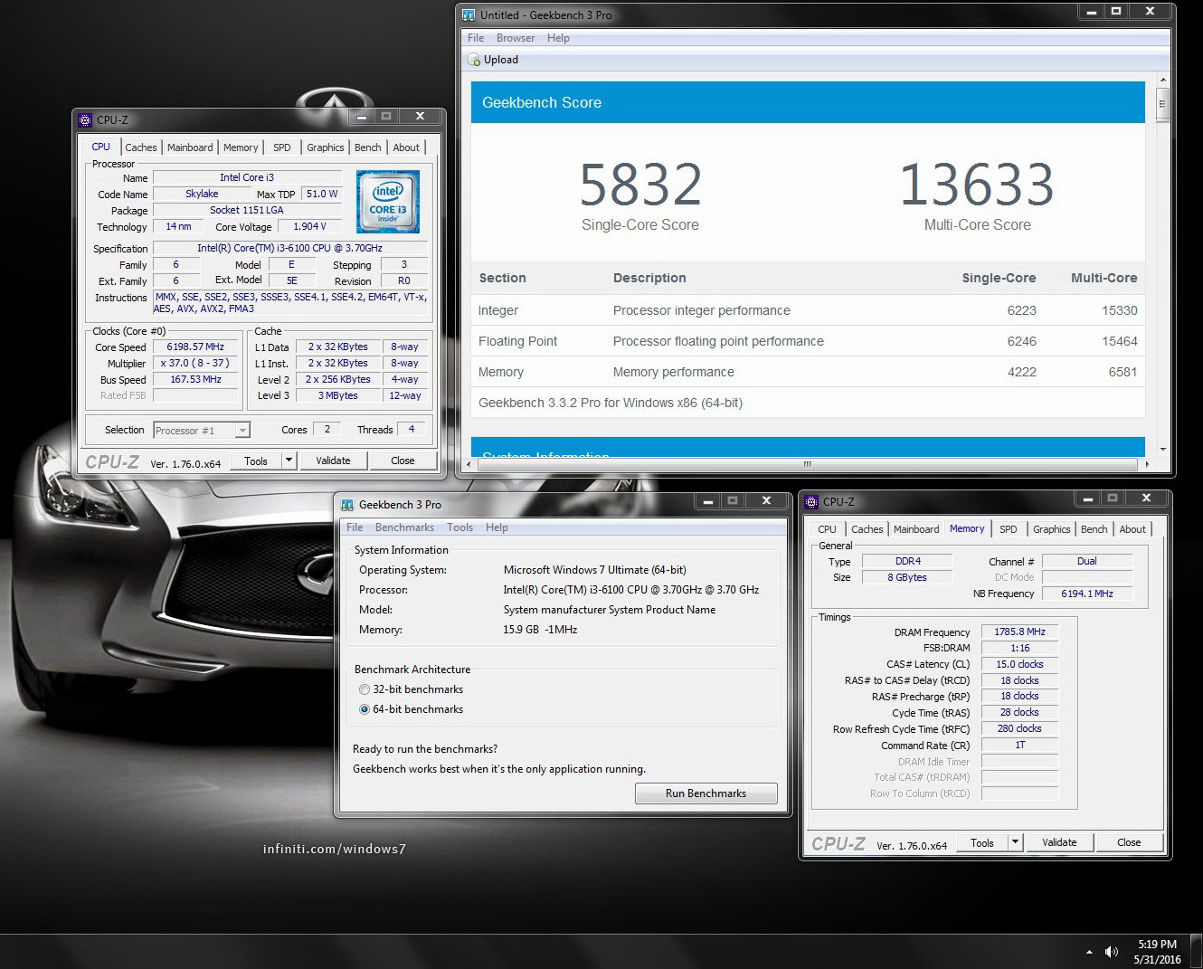Show hidden tray icons arrow
Screen dimensions: 1203x969
pyautogui.click(x=1089, y=952)
